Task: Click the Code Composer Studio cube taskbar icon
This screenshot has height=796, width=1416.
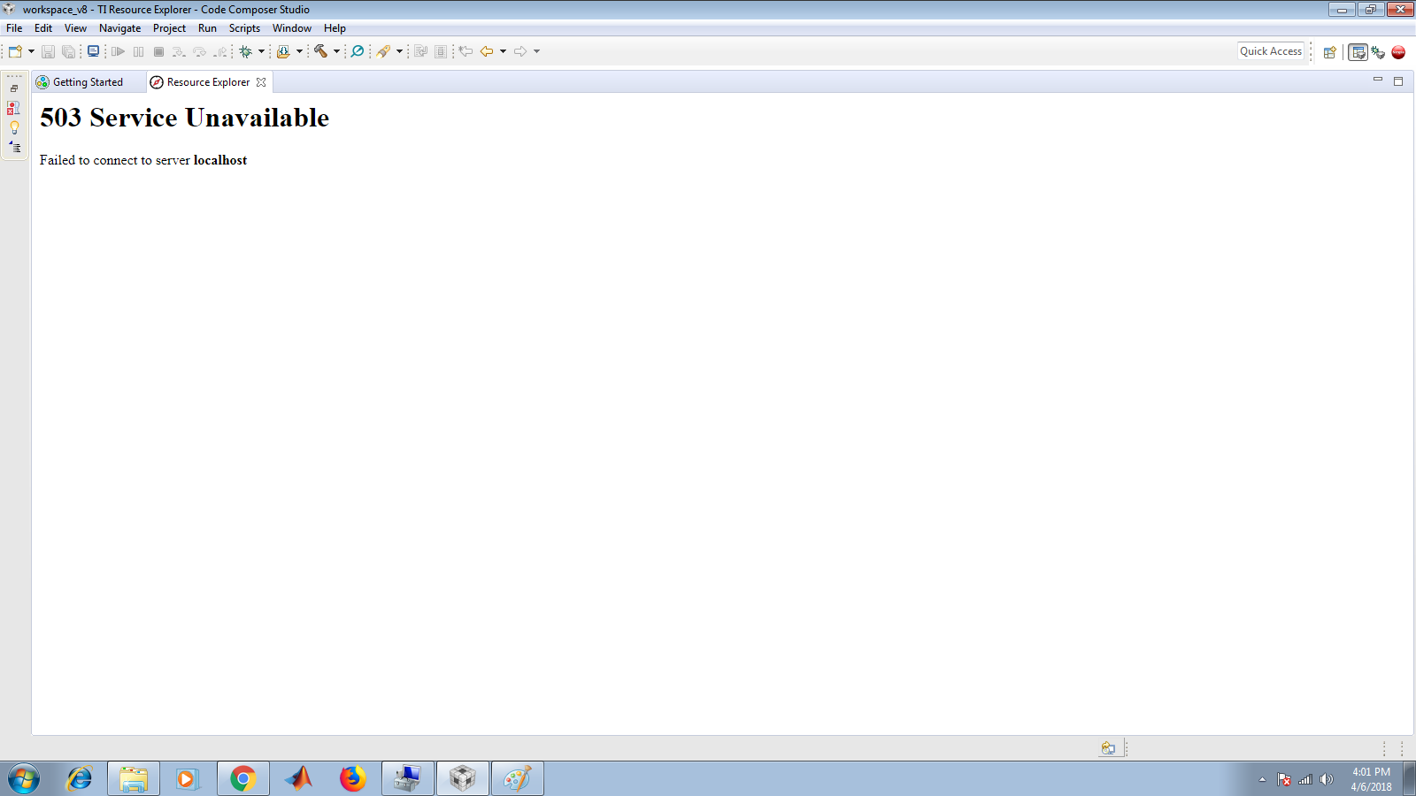Action: (462, 779)
